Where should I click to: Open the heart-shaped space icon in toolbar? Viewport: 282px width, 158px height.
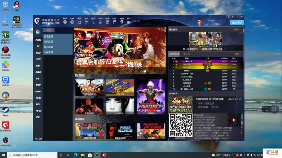pos(72,22)
